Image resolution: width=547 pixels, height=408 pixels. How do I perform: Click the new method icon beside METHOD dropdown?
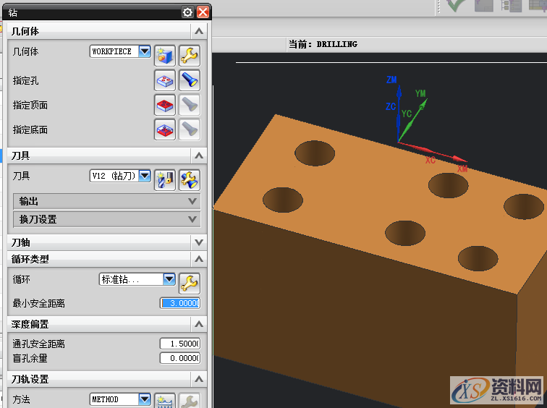click(166, 401)
